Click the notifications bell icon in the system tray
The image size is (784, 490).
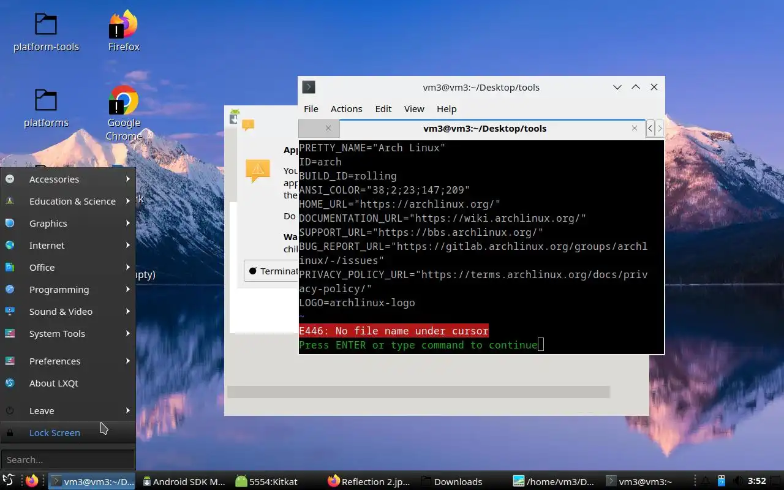coord(706,481)
